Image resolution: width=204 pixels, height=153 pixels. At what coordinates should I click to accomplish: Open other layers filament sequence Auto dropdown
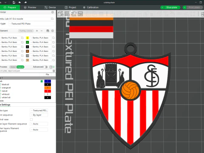[x=39, y=130]
